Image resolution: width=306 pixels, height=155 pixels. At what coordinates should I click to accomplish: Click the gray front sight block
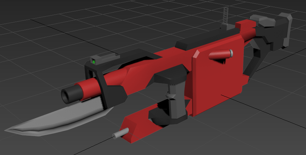105,57
